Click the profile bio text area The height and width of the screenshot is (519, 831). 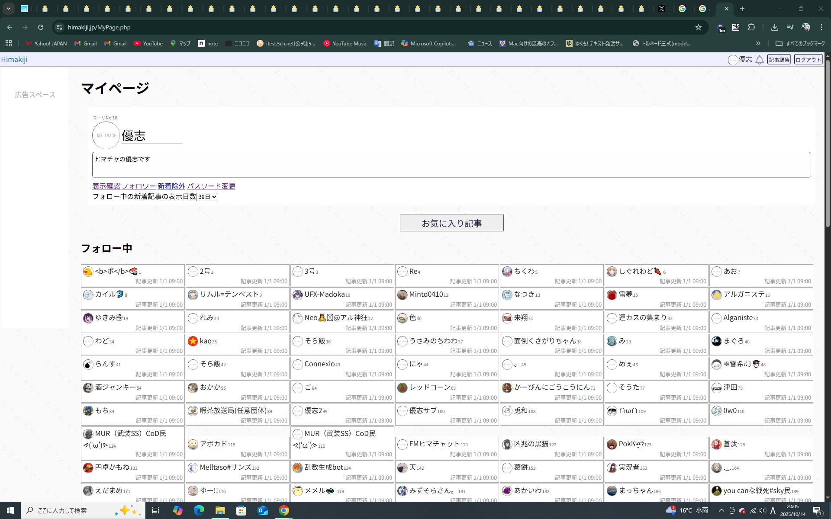(451, 165)
